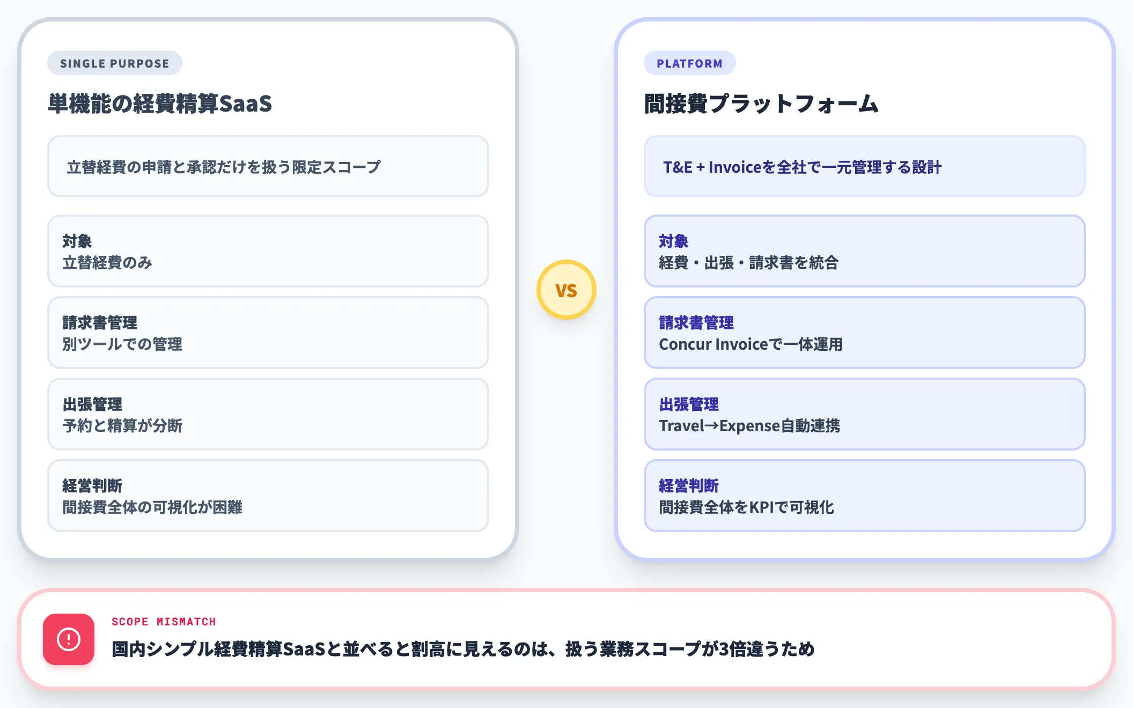Image resolution: width=1133 pixels, height=708 pixels.
Task: Click the red exclamation alert icon
Action: pyautogui.click(x=69, y=639)
